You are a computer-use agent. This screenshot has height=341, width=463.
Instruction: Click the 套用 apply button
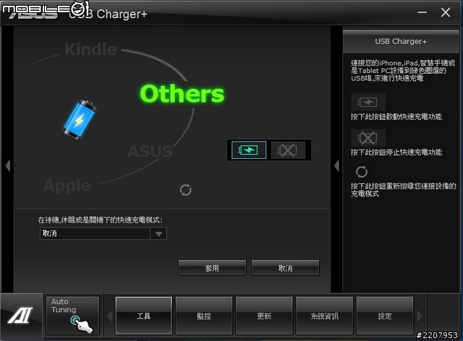[x=212, y=268]
